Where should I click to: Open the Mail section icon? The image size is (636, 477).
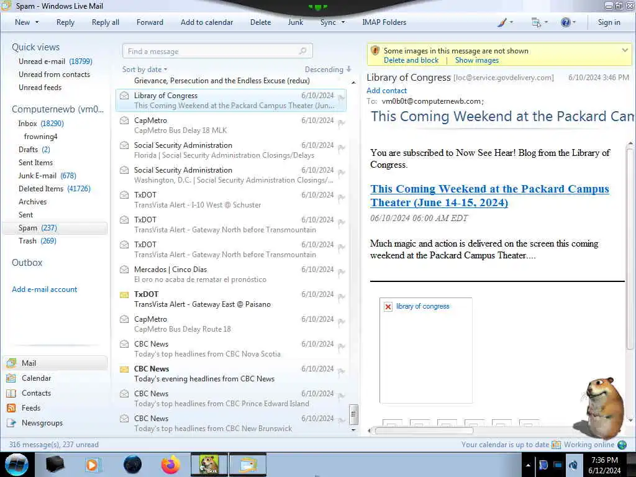[x=11, y=363]
